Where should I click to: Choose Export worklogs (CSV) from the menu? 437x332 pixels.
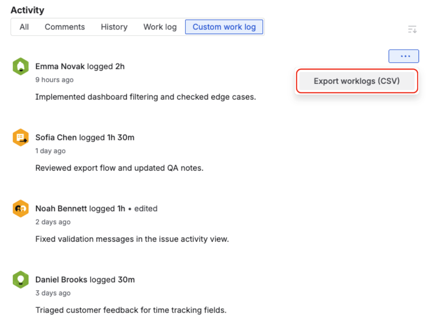[357, 81]
